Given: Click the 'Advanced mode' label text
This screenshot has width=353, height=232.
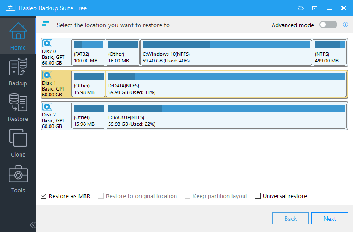Looking at the screenshot, I should (x=293, y=25).
